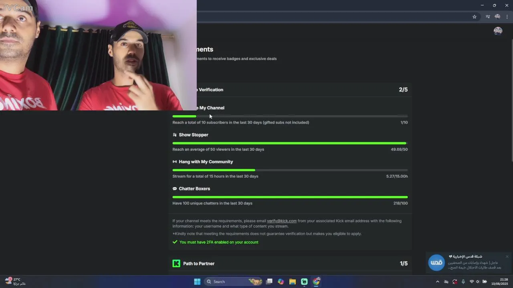Click the 1/10 subscribers value
The width and height of the screenshot is (513, 288).
tap(404, 122)
